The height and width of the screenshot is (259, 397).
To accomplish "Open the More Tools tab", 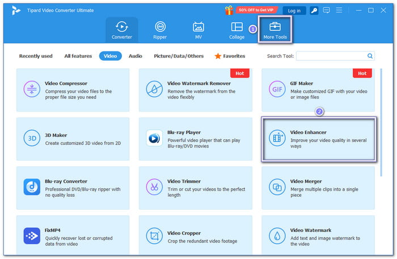I will tap(275, 30).
